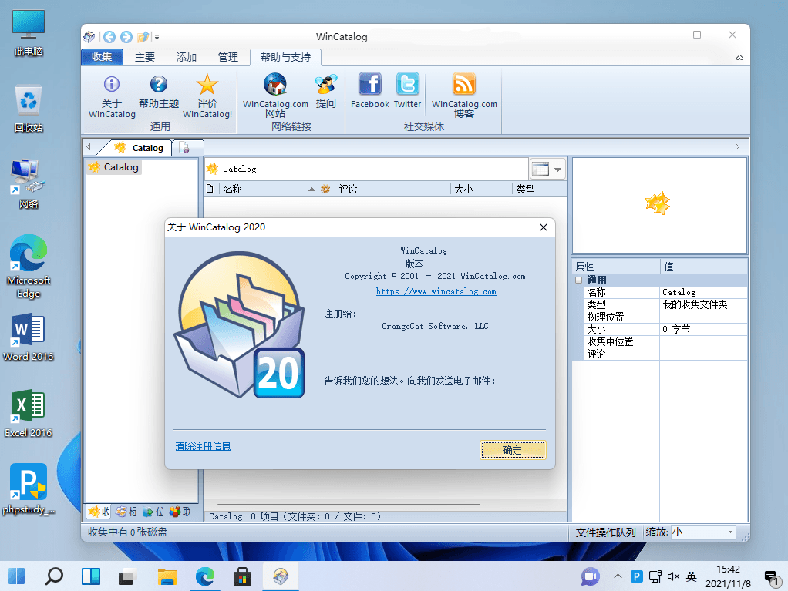Open the Twitter ribbon icon
This screenshot has height=591, width=788.
coord(408,90)
